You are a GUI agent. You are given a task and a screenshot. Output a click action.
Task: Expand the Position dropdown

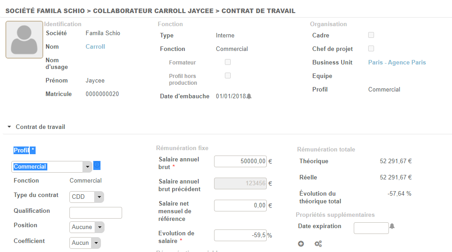(87, 227)
